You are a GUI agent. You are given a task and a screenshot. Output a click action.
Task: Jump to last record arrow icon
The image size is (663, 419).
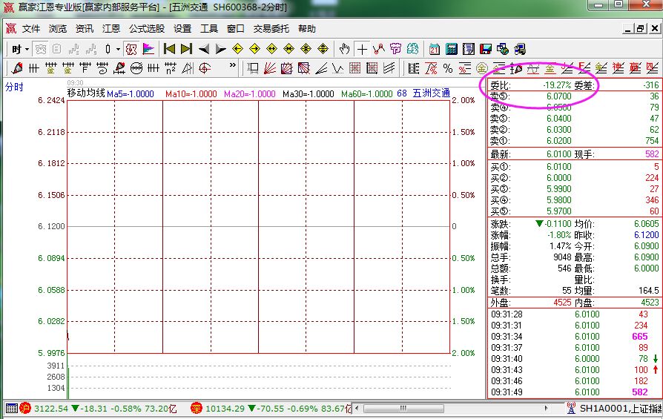pyautogui.click(x=186, y=49)
